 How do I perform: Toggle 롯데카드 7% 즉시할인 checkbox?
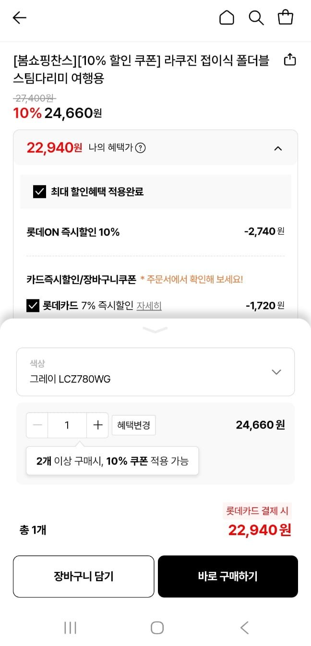coord(33,305)
